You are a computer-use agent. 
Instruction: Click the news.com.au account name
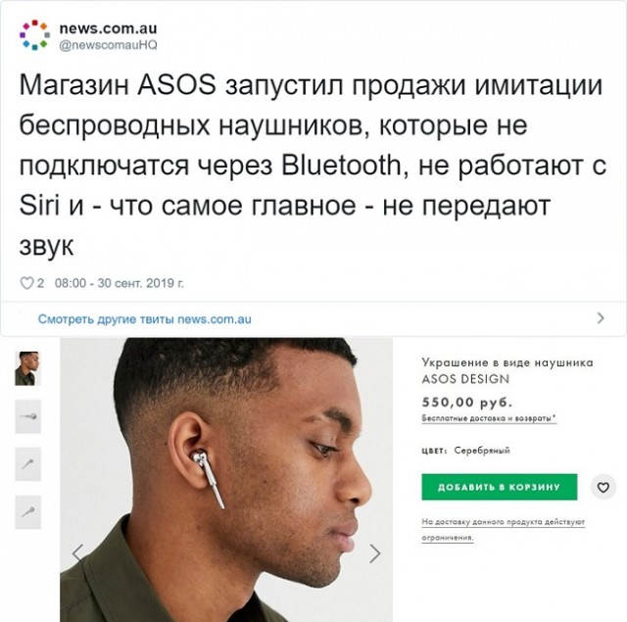[108, 28]
